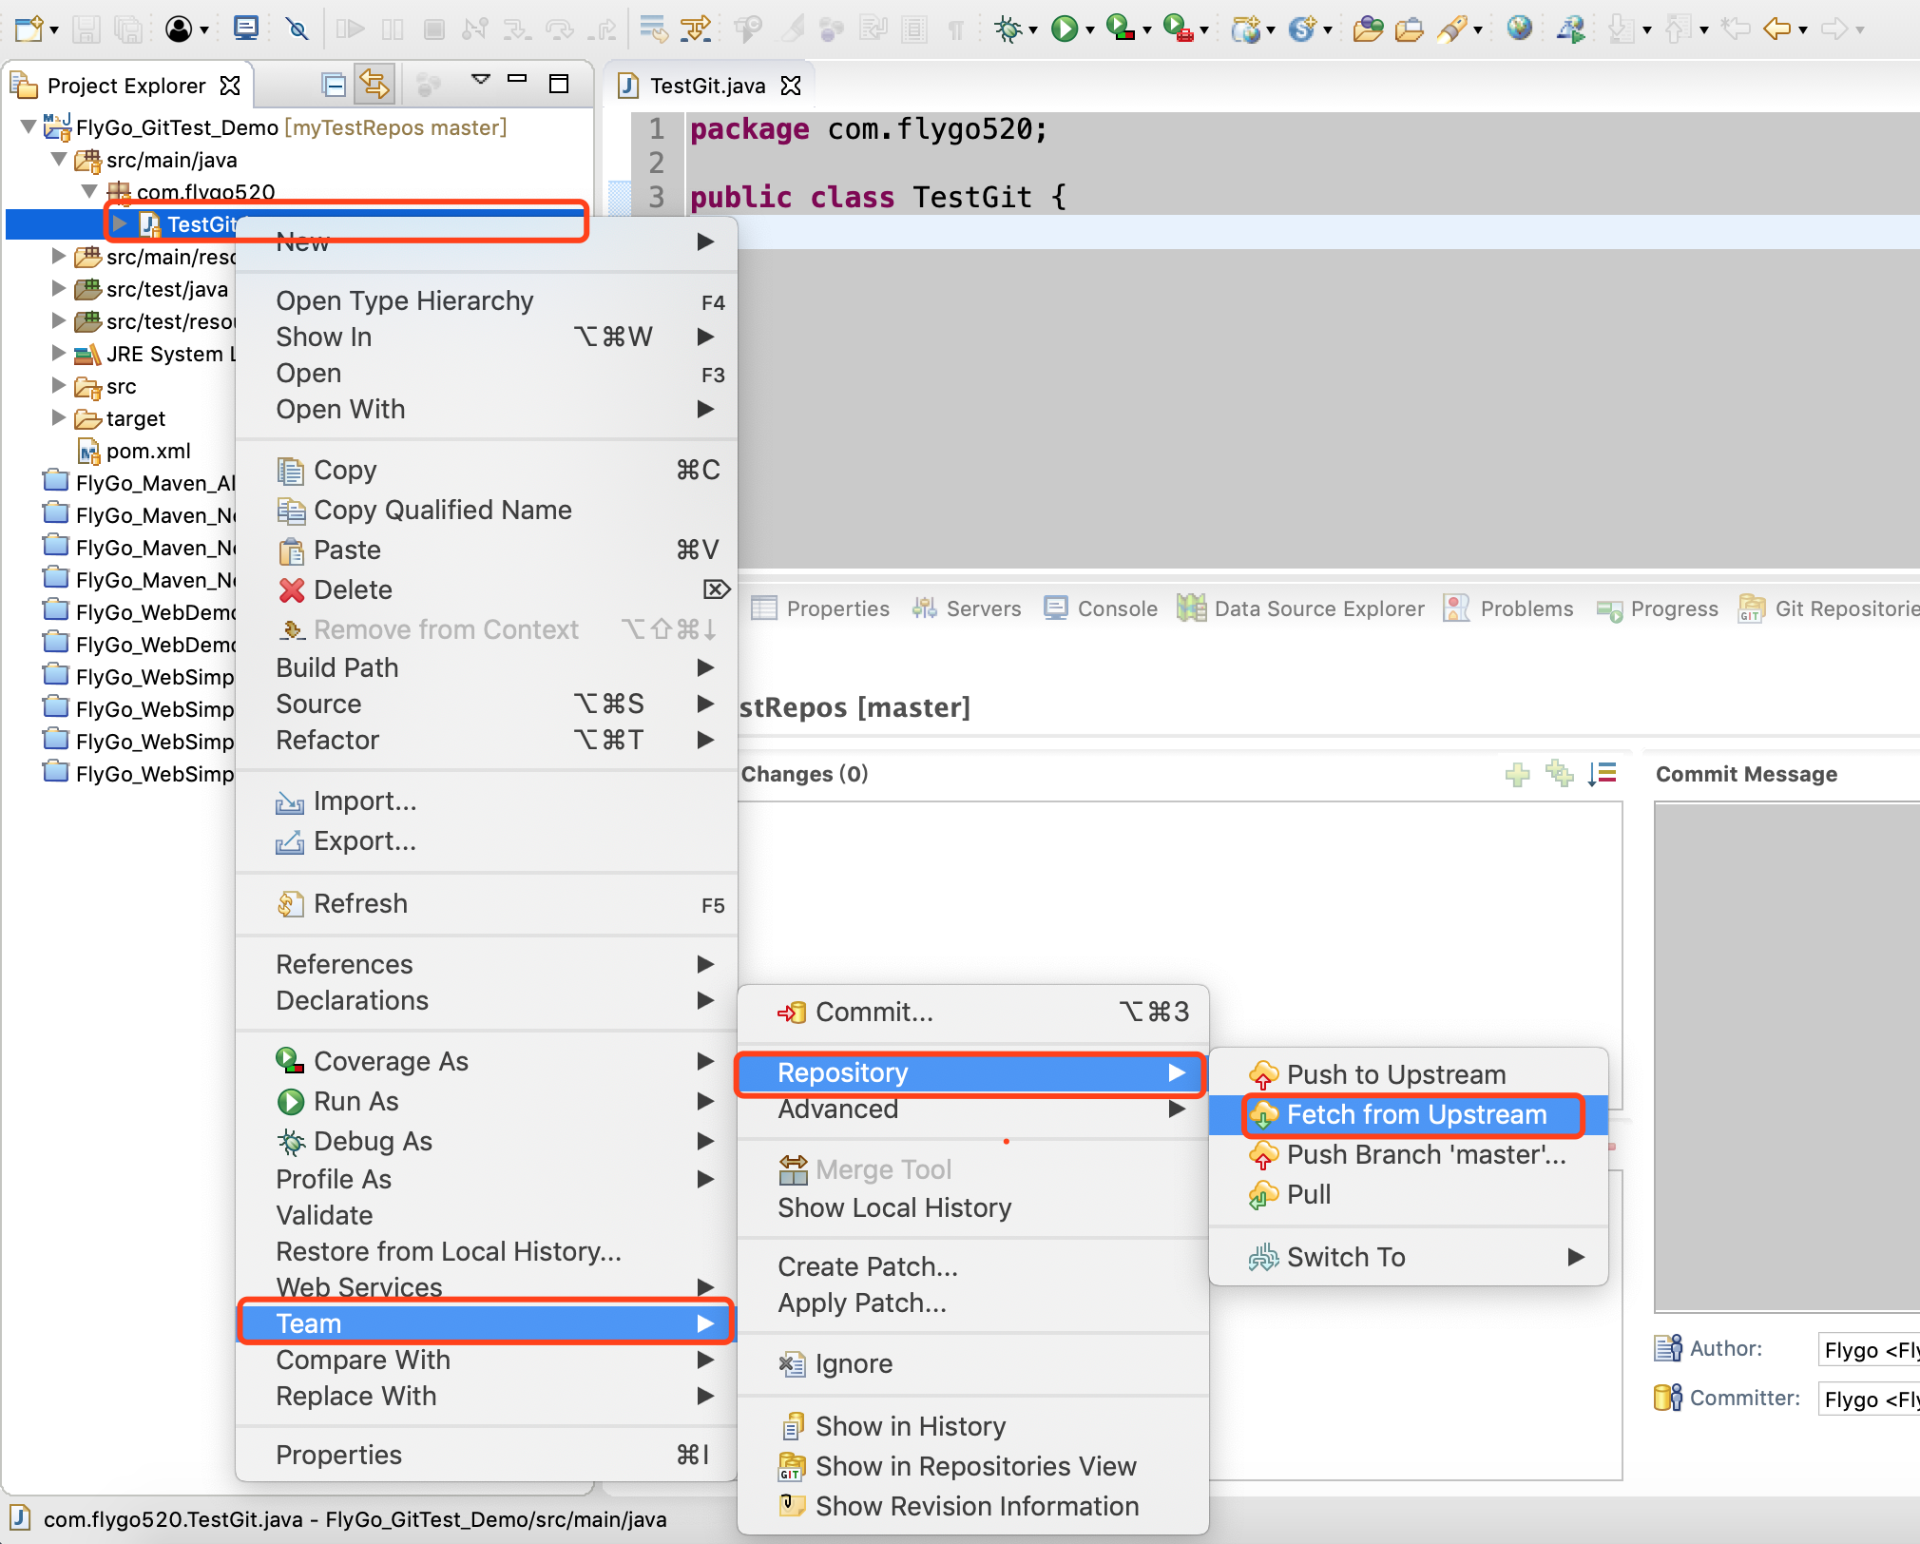Screen dimensions: 1920x1544
Task: Choose Pull from the Repository submenu
Action: [1308, 1194]
